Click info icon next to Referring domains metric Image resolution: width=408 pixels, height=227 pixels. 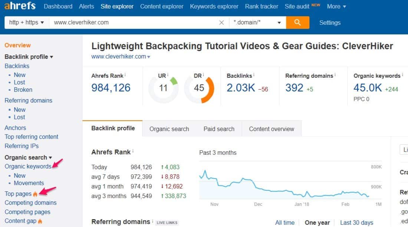pyautogui.click(x=335, y=75)
